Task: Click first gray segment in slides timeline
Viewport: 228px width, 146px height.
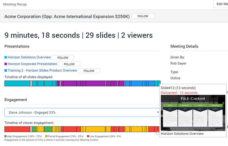Action: click(31, 83)
